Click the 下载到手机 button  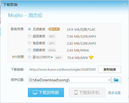click(87, 92)
